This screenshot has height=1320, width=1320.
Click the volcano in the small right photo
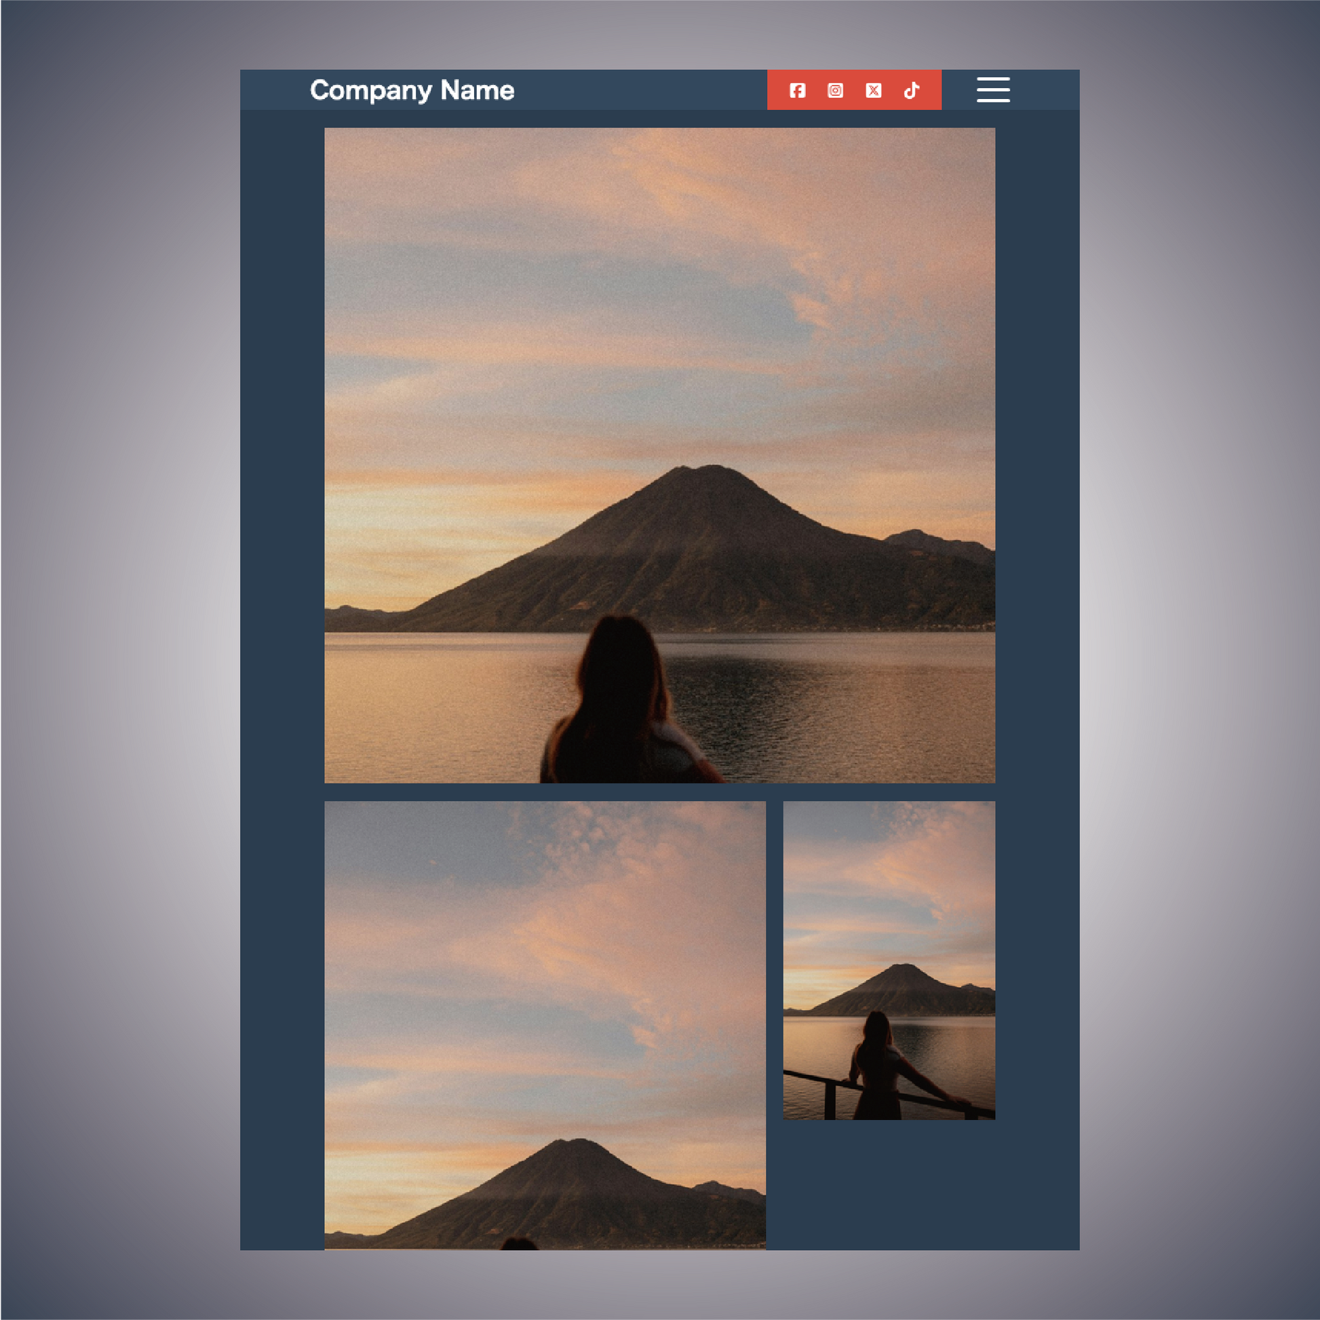coord(906,987)
